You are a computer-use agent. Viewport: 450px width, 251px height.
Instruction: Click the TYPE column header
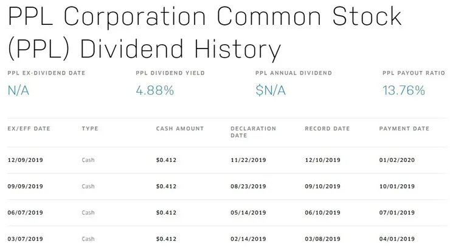[90, 129]
